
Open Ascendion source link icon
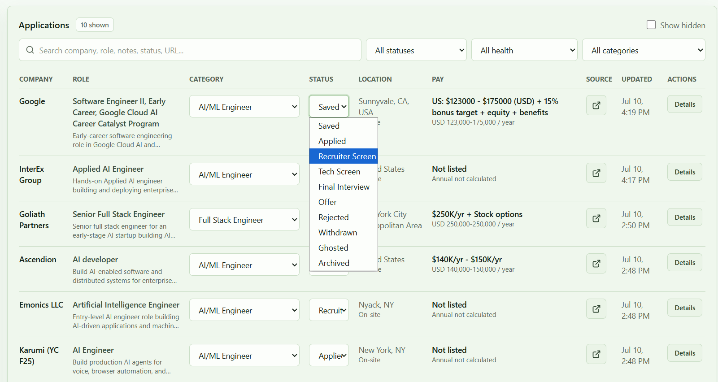pos(596,264)
